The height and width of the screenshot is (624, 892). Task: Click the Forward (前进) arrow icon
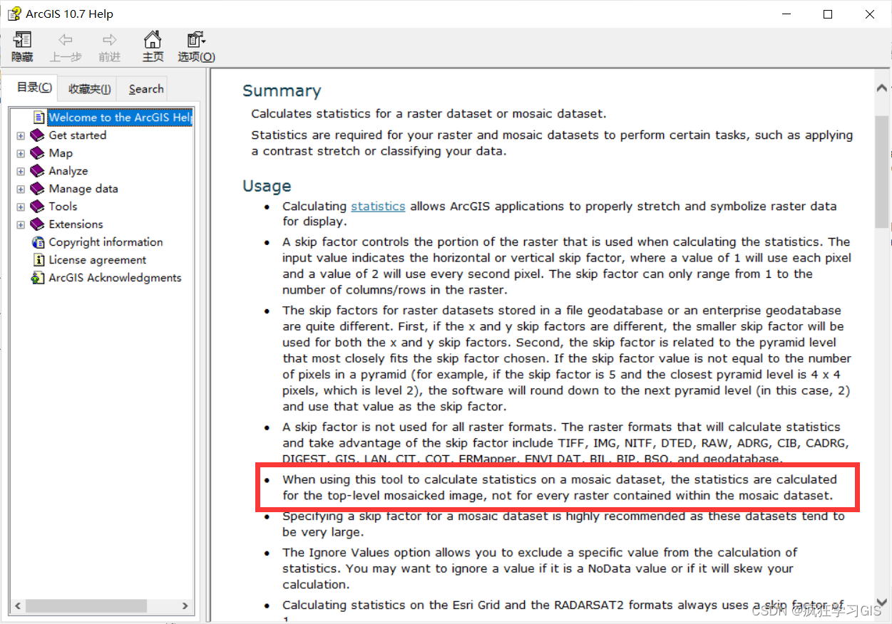(109, 40)
